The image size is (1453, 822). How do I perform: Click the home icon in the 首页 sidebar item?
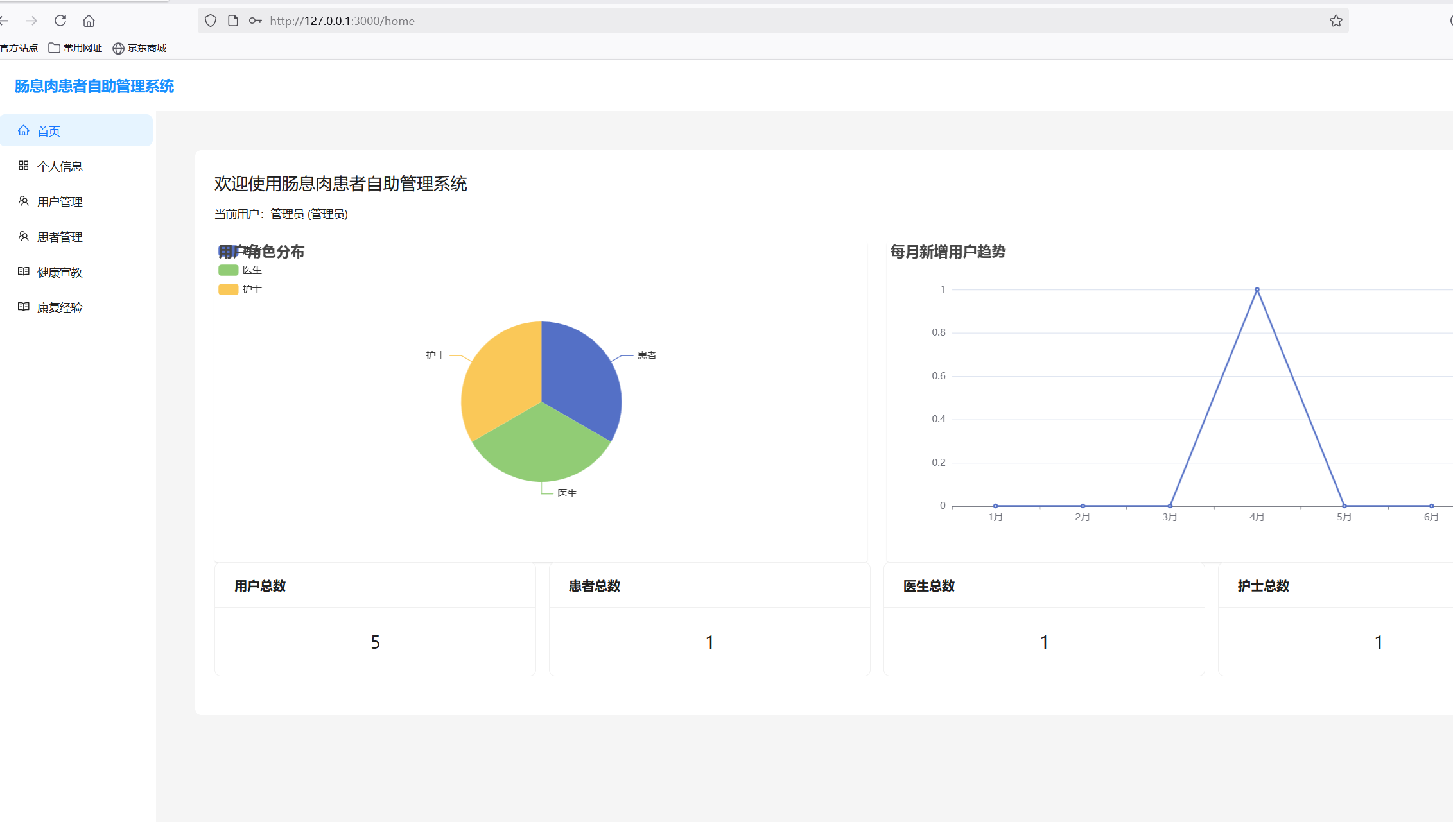(24, 130)
